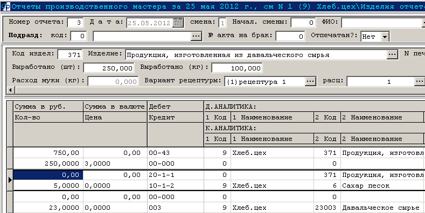Select the highlighted 0,00 sum cell
The height and width of the screenshot is (213, 425).
pos(48,175)
